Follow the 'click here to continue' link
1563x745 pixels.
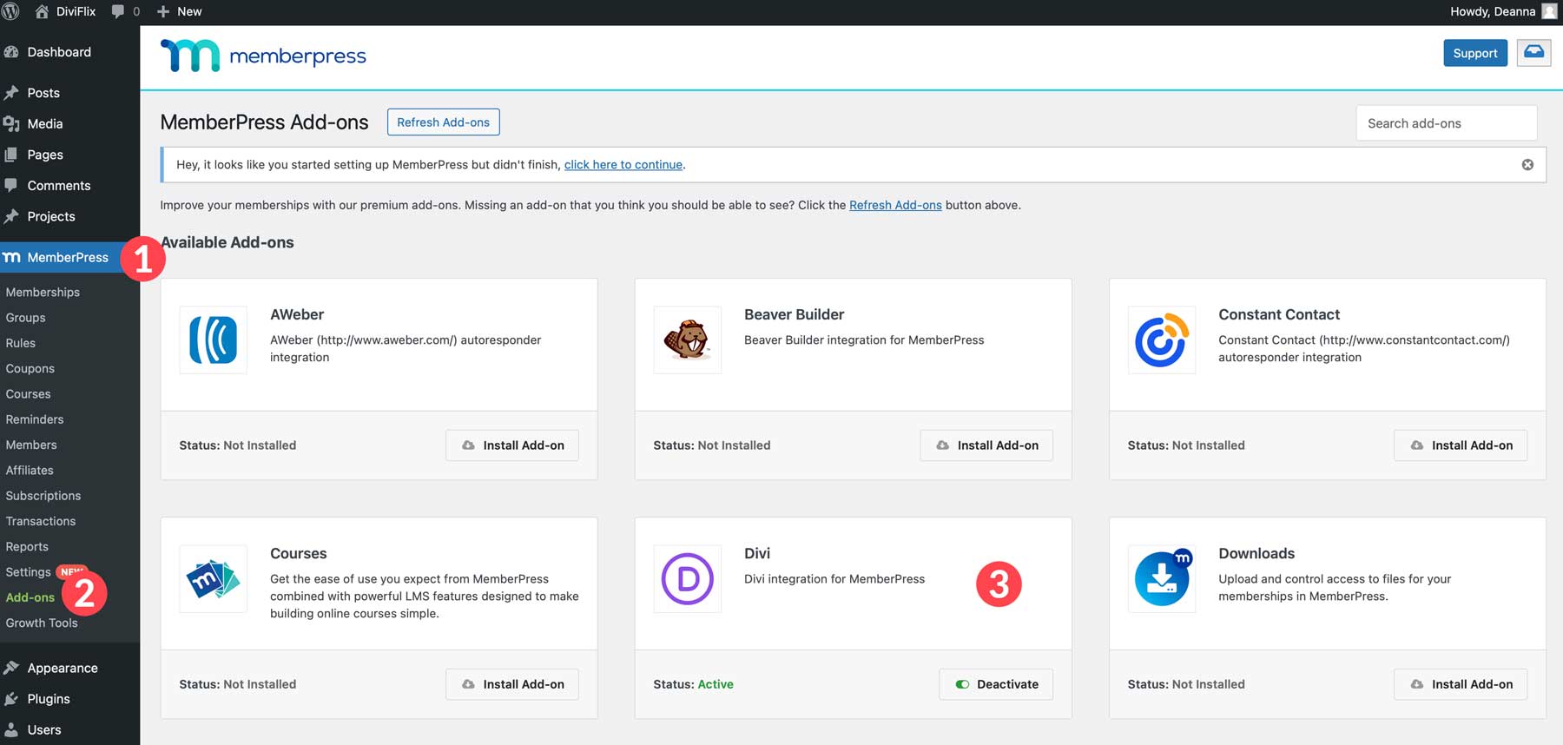pyautogui.click(x=623, y=165)
